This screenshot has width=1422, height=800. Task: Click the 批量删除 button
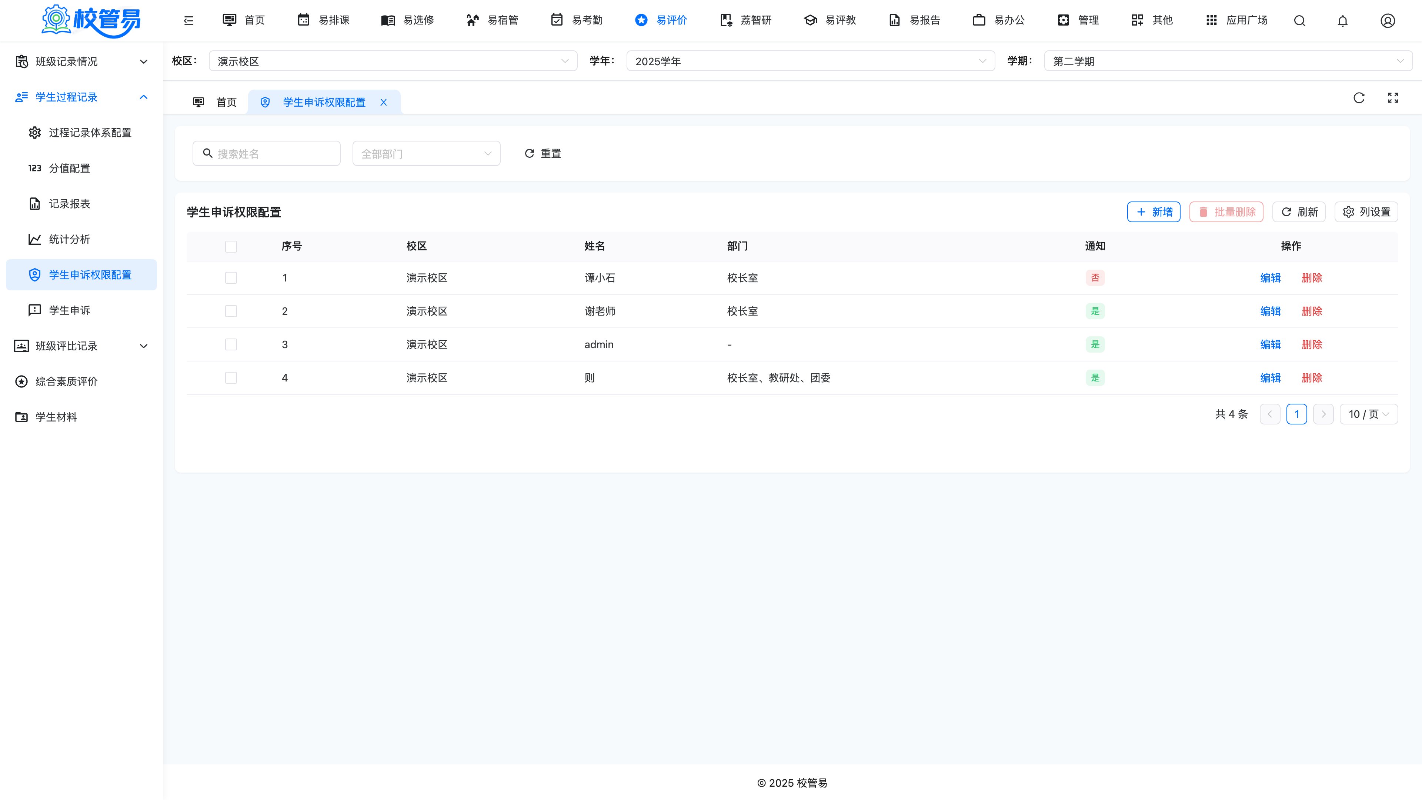click(x=1226, y=212)
